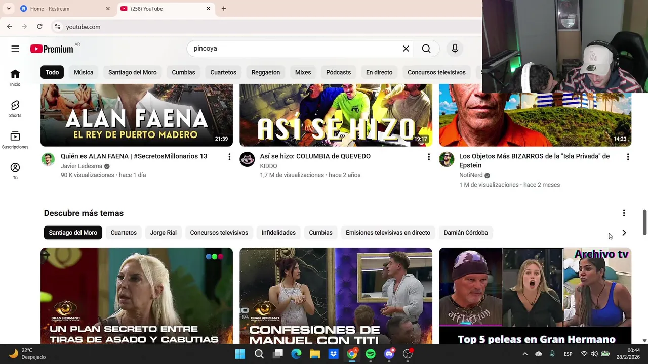The height and width of the screenshot is (364, 648).
Task: Open a new browser tab
Action: [x=224, y=9]
